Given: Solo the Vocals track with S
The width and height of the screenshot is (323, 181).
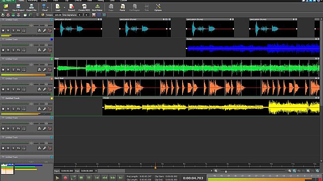Looking at the screenshot, I should 13,109.
